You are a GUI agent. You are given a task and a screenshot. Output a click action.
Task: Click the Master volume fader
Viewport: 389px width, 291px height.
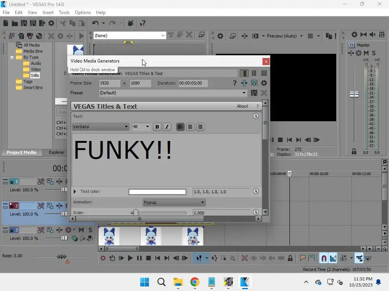point(354,94)
